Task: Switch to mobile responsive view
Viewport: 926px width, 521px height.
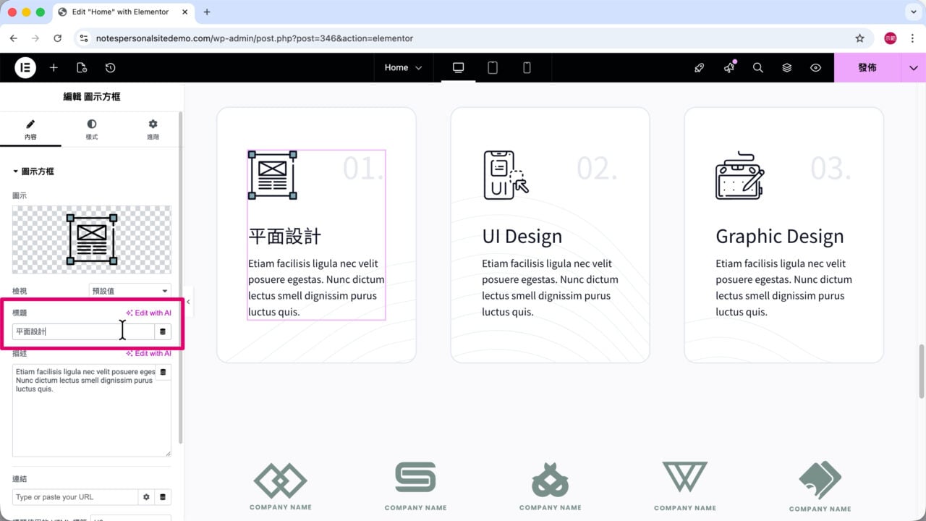Action: (527, 67)
